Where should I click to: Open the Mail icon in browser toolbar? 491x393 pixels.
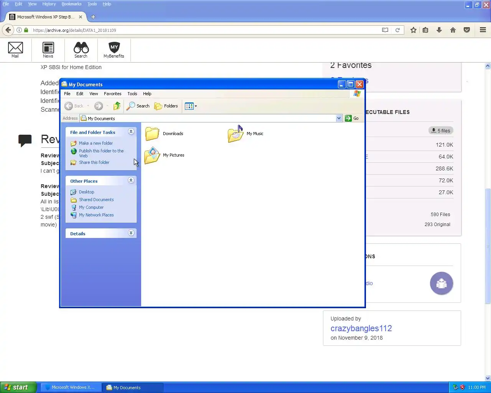pyautogui.click(x=15, y=50)
